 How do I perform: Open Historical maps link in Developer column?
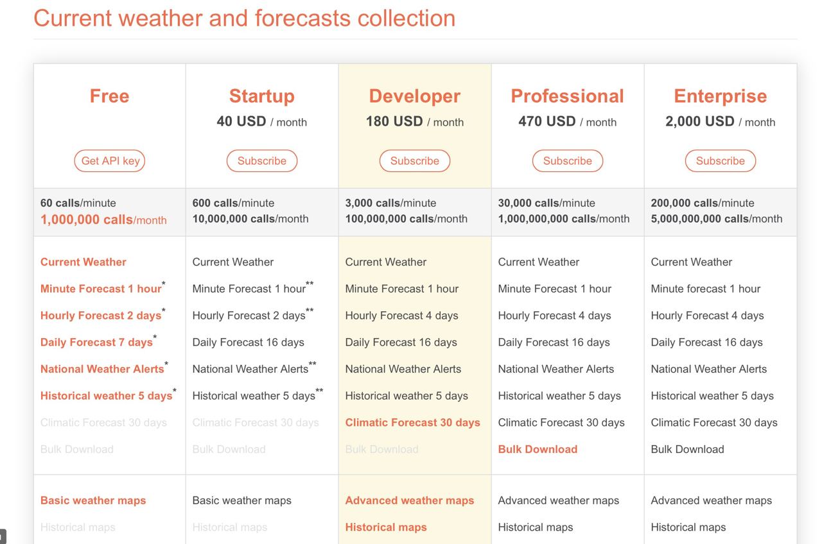click(x=386, y=527)
